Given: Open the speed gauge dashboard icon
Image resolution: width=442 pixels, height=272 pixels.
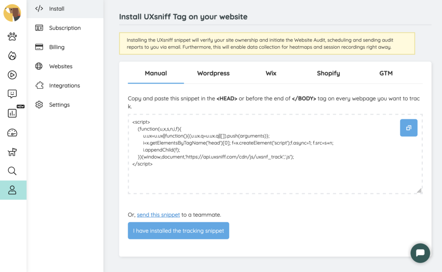Looking at the screenshot, I should 12,133.
